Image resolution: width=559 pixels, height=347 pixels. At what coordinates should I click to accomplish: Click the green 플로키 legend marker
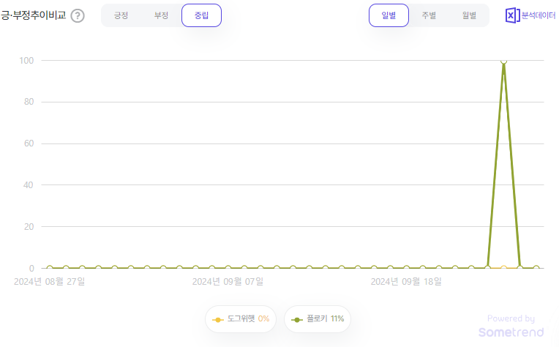coord(296,320)
